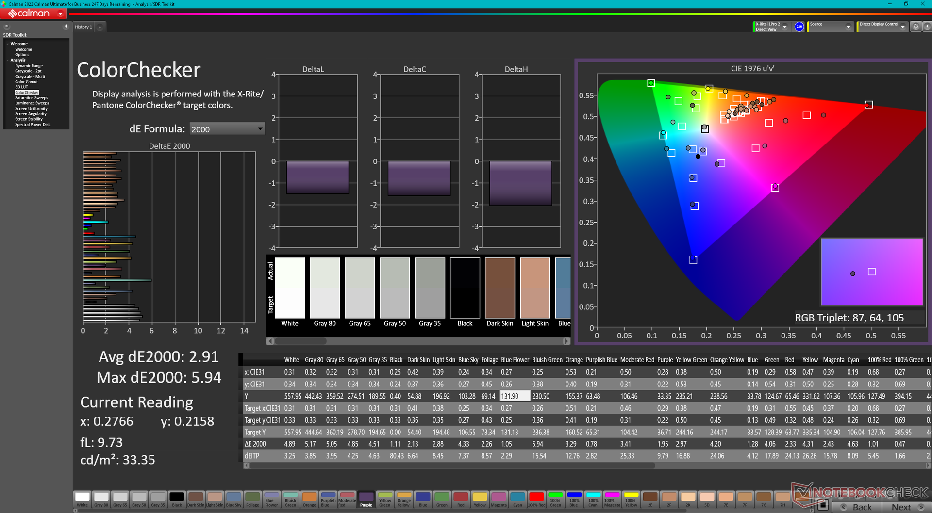Open the dE Formula dropdown
The height and width of the screenshot is (513, 932).
coord(260,129)
